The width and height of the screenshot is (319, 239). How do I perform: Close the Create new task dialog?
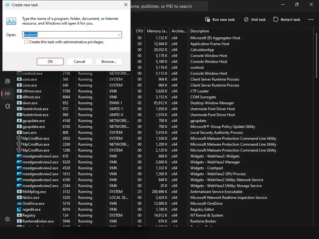point(126,5)
